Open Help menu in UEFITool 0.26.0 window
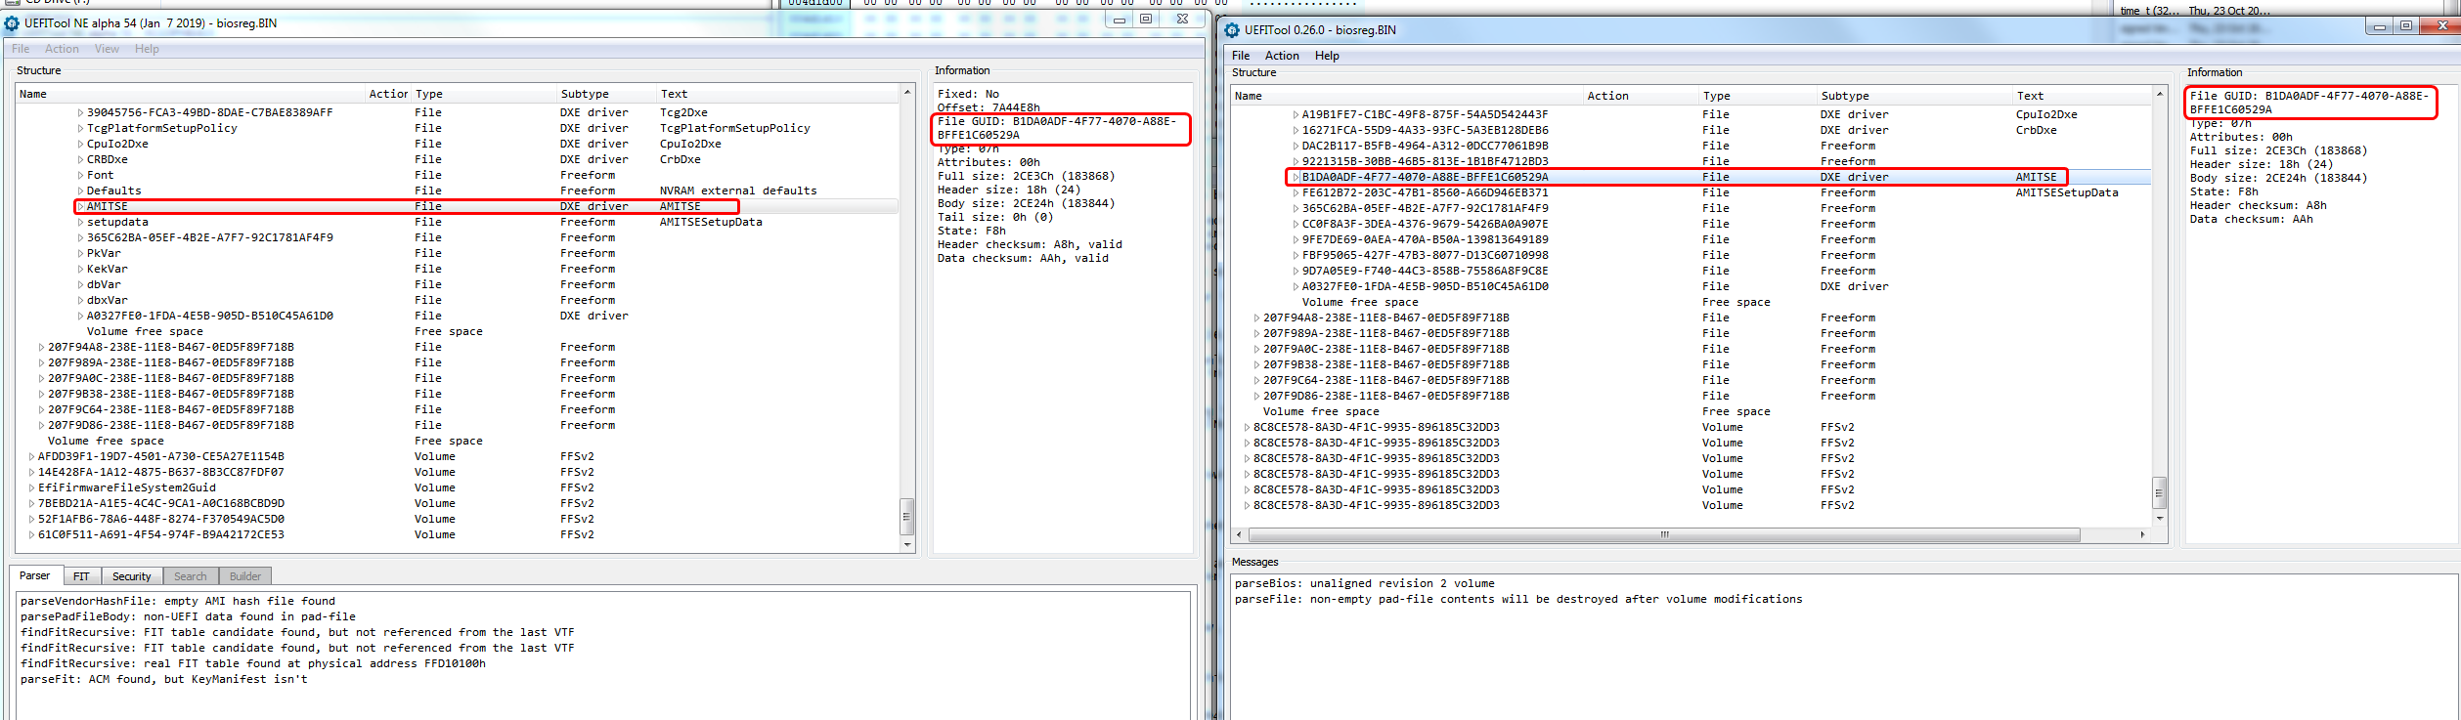Image resolution: width=2461 pixels, height=720 pixels. (x=1327, y=56)
